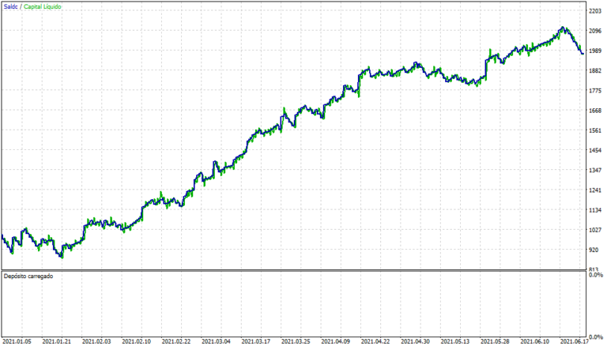Click the 2021.03.04 date label
This screenshot has width=607, height=346.
(217, 341)
